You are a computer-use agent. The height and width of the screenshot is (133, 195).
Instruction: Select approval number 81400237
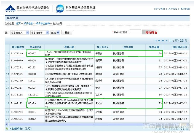17,88
